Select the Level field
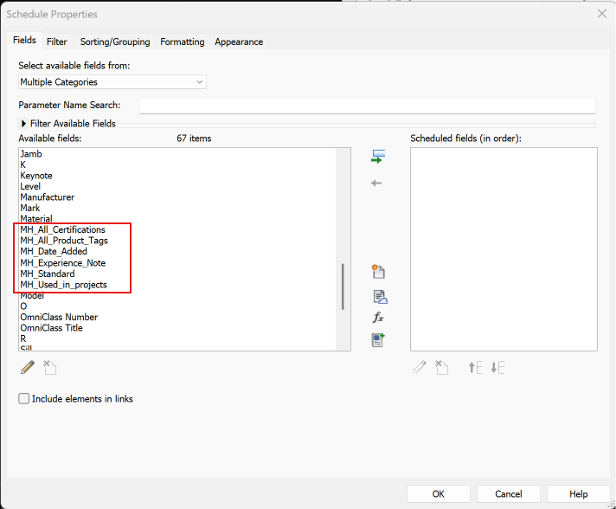 coord(30,186)
